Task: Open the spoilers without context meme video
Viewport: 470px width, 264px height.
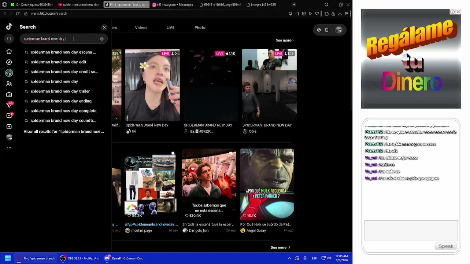Action: (x=151, y=184)
